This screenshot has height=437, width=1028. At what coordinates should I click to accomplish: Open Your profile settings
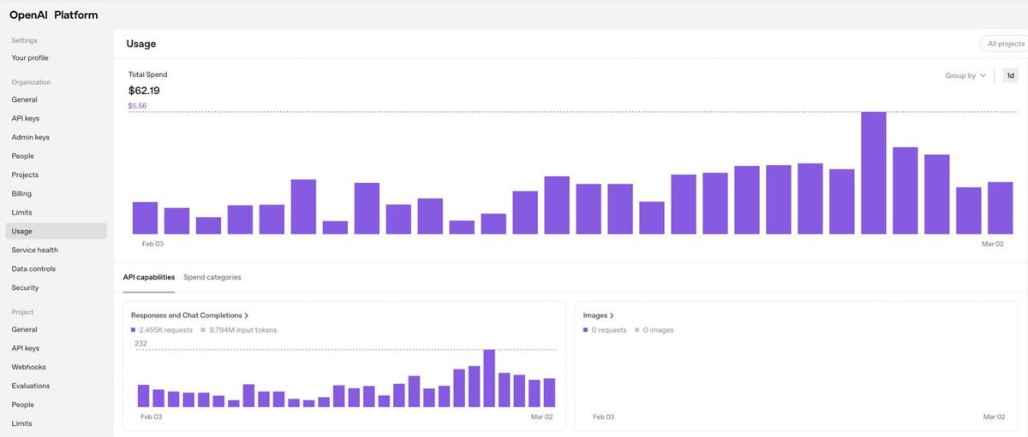pos(30,58)
